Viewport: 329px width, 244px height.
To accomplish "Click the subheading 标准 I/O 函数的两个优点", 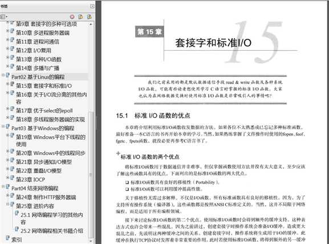I will [150, 157].
